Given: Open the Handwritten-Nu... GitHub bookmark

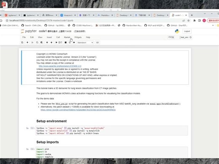Looking at the screenshot, I should (132, 25).
